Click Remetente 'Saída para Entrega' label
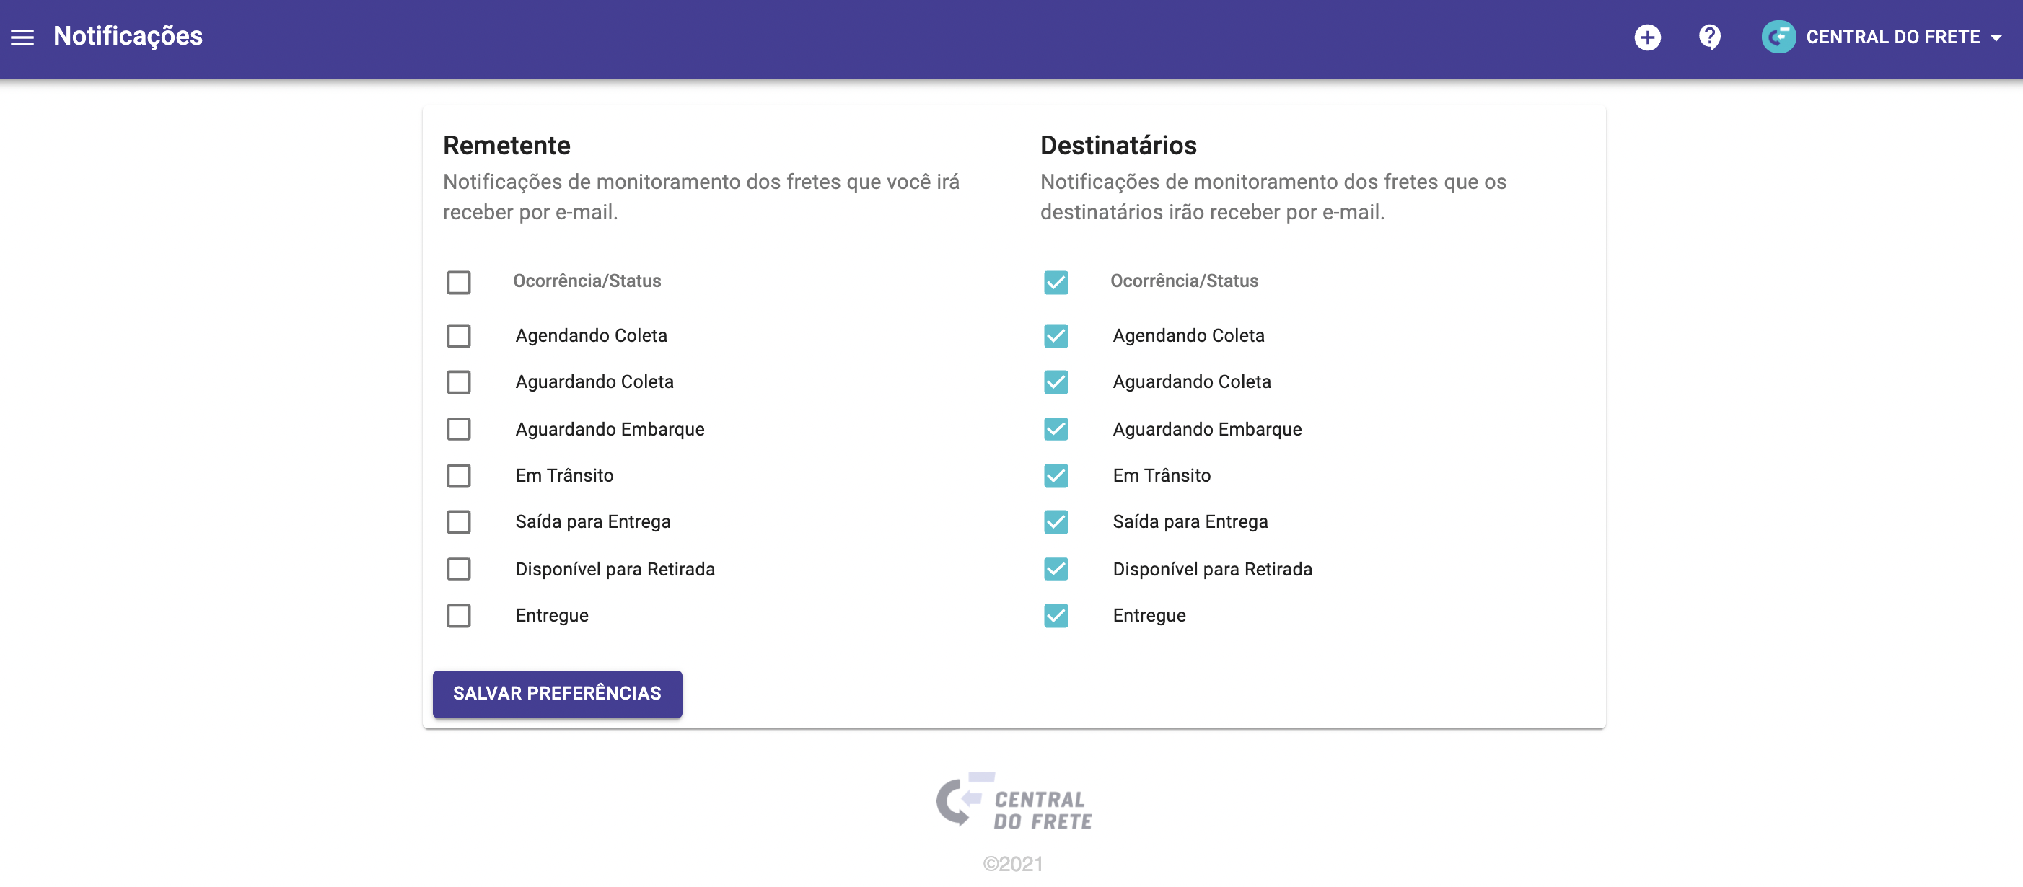 click(x=593, y=522)
